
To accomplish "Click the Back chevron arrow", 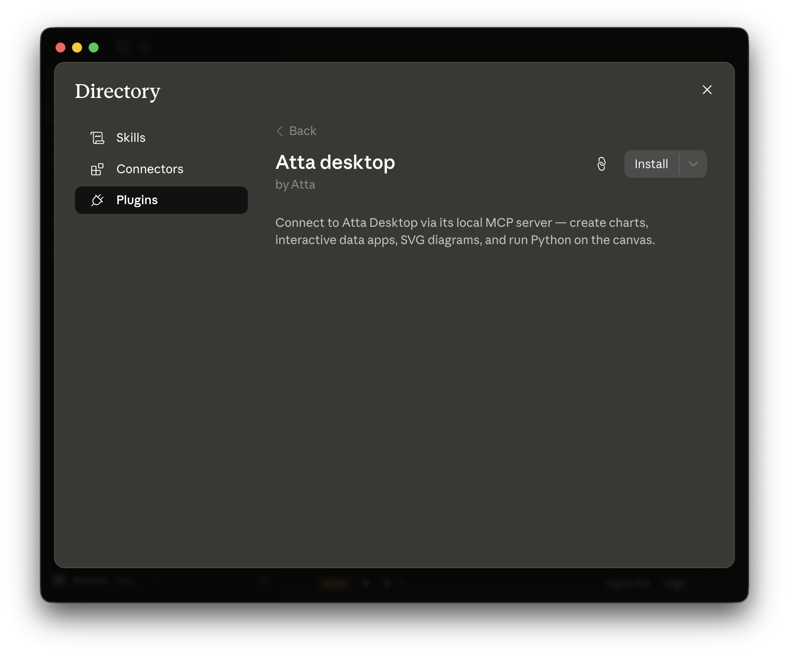I will 280,131.
